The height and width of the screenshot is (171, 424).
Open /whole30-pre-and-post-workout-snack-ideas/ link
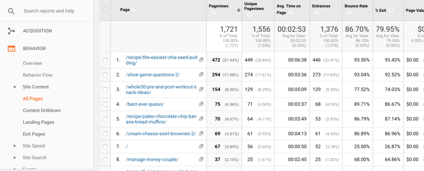click(161, 89)
